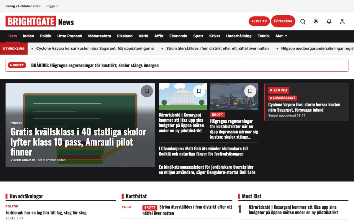
Task: Open Uttar Pradesh section
Action: tap(70, 36)
